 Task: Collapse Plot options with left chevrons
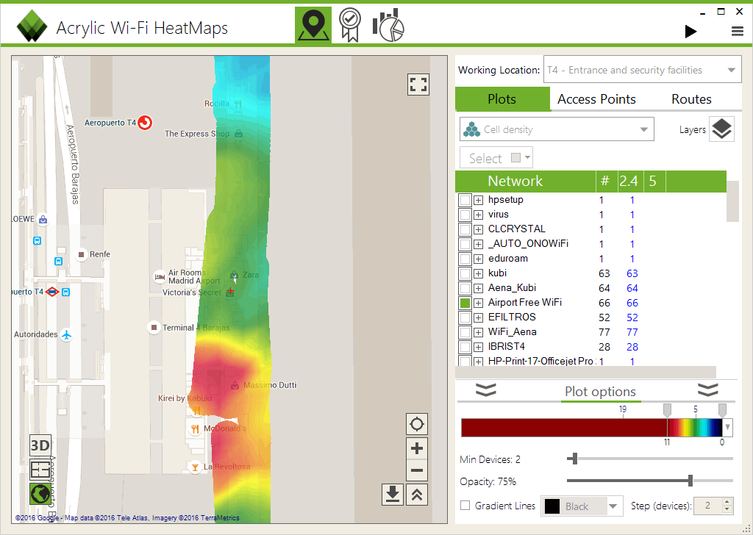tap(485, 390)
